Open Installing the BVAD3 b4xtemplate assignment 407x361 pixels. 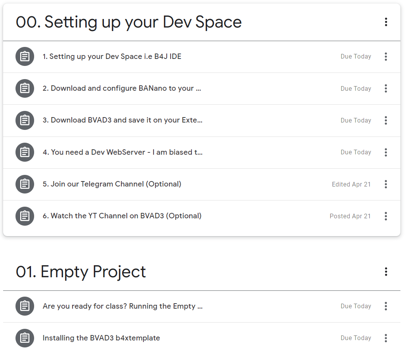[101, 338]
